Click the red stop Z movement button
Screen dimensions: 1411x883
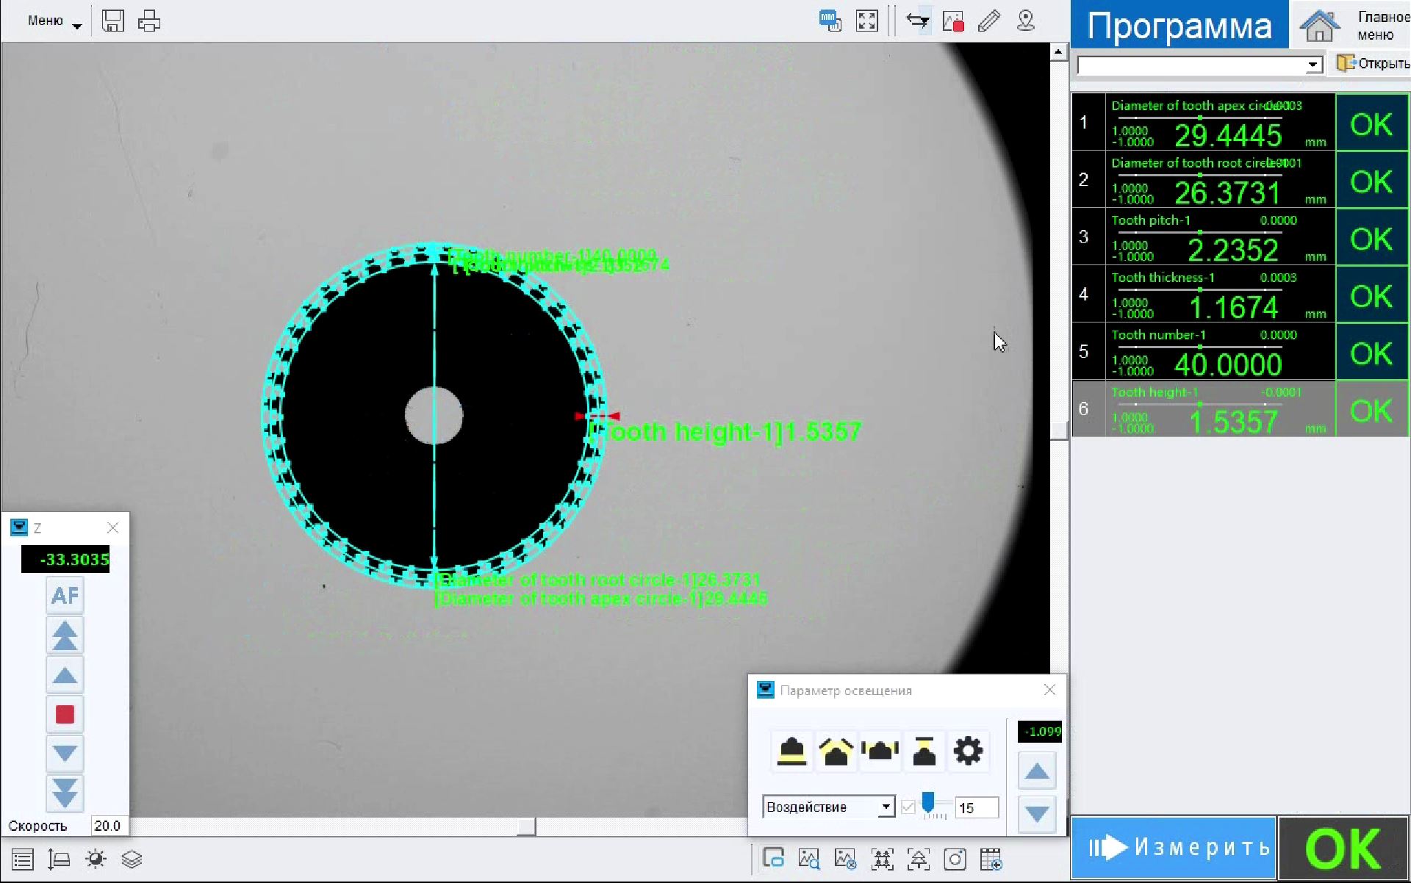tap(65, 714)
